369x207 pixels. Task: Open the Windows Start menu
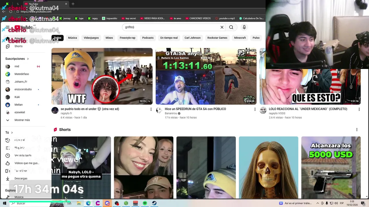5,203
